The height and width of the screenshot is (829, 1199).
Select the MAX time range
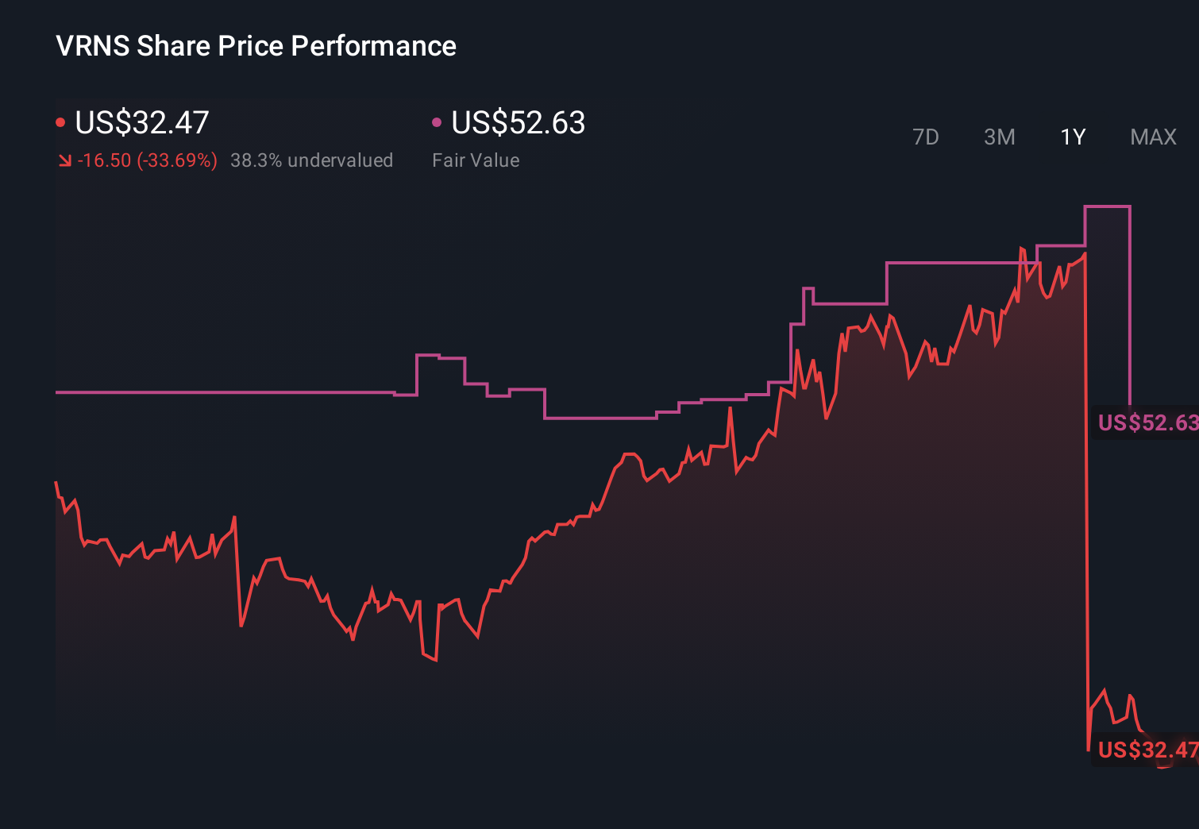1152,137
